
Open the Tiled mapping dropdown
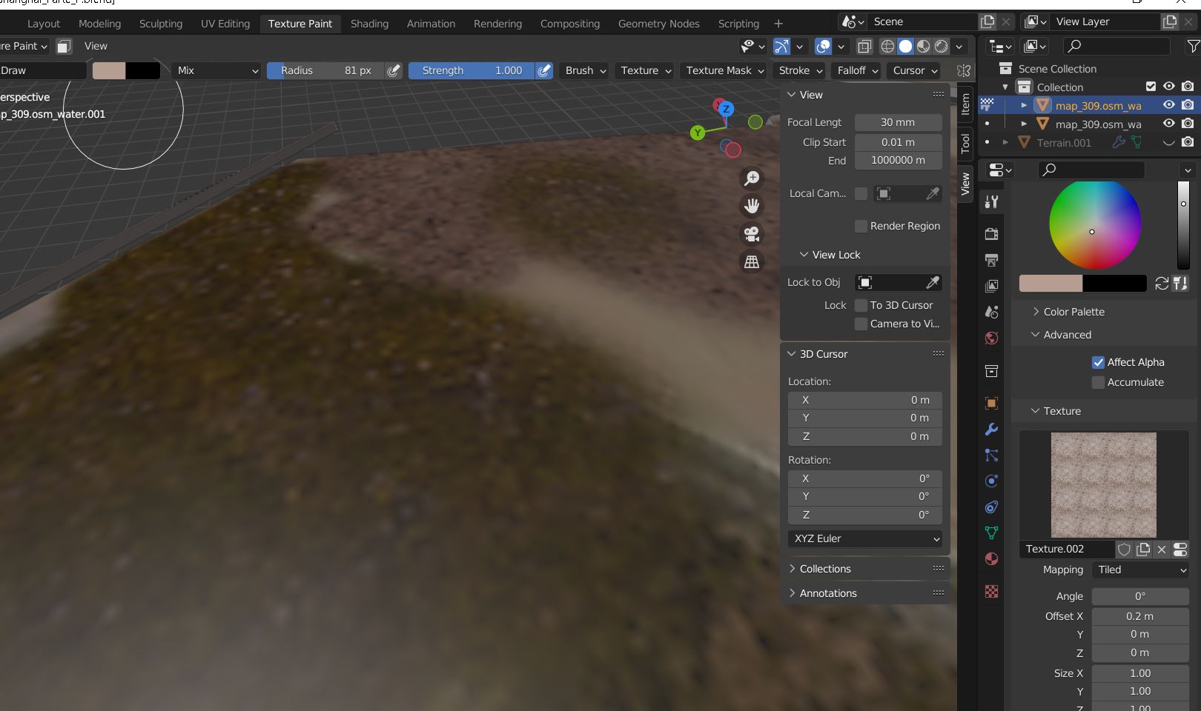tap(1141, 570)
